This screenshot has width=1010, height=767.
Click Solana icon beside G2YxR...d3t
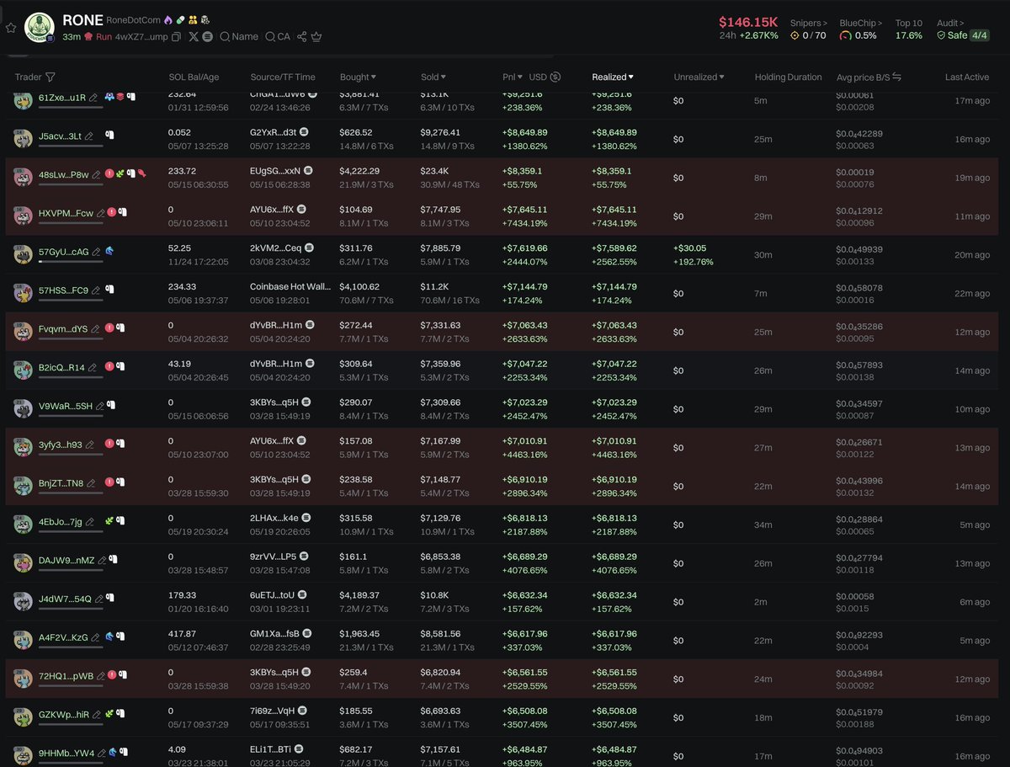pos(304,132)
